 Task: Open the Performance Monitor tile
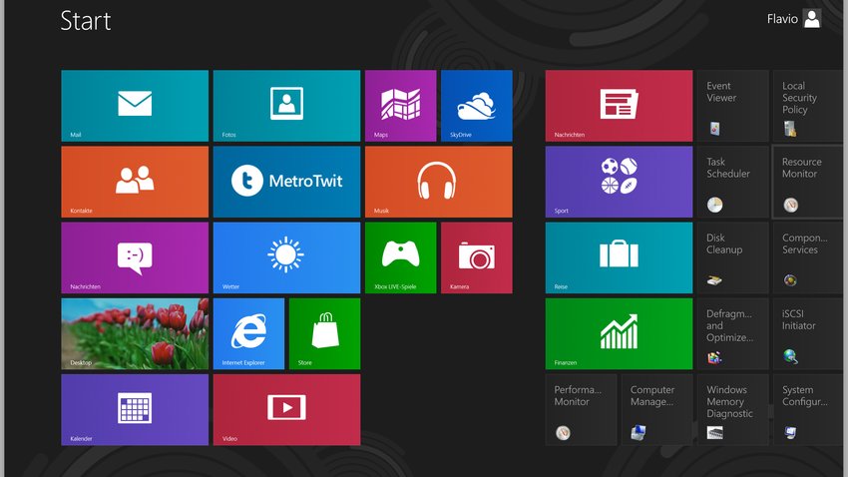(581, 410)
